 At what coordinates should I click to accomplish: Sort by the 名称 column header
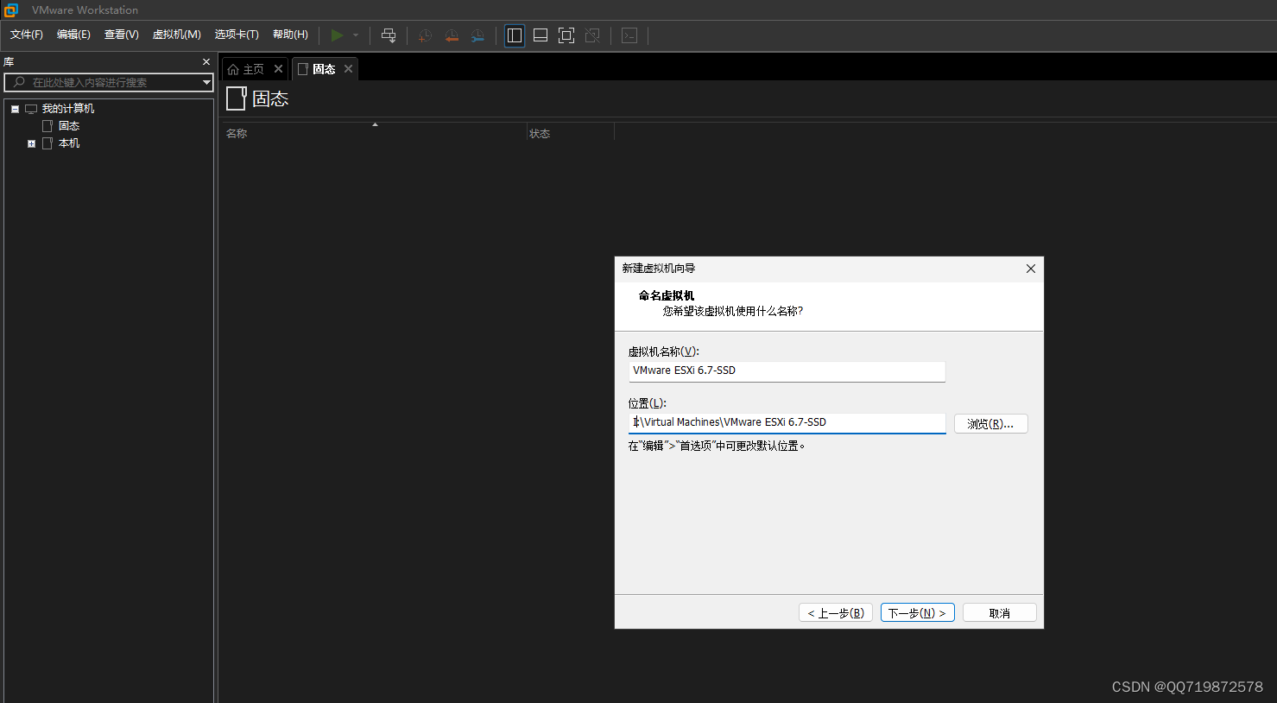(237, 134)
